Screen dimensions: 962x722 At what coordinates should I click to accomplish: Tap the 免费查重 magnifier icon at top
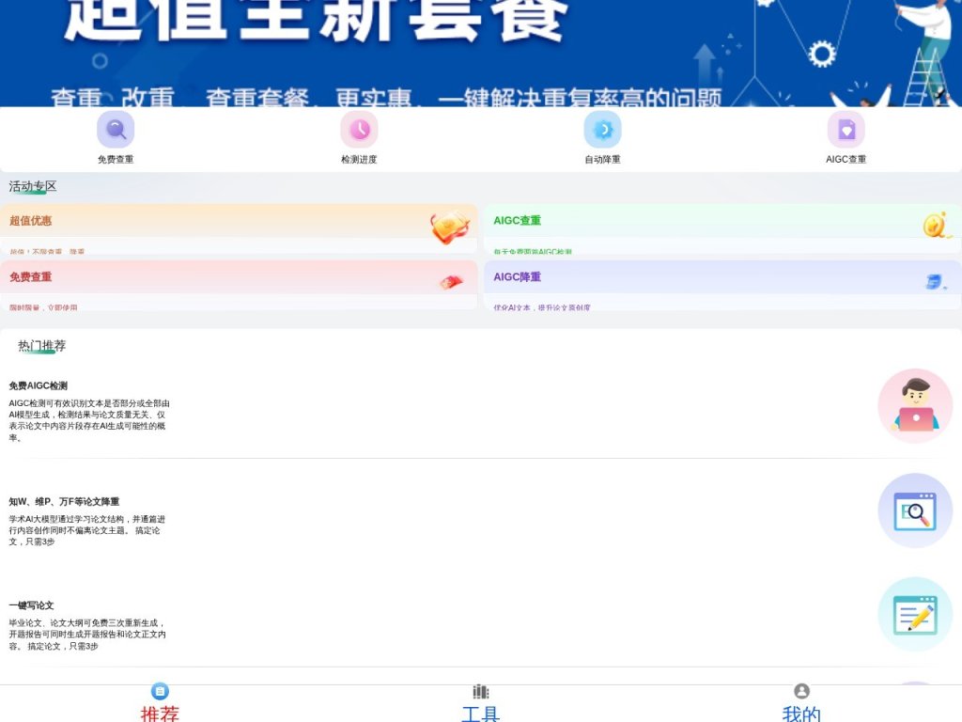pos(116,130)
